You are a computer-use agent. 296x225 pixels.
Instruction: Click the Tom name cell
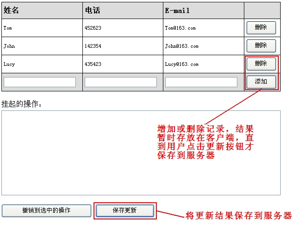coord(8,28)
